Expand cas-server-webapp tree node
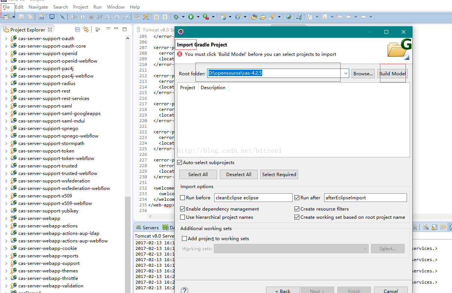The width and height of the screenshot is (452, 293). 6,218
